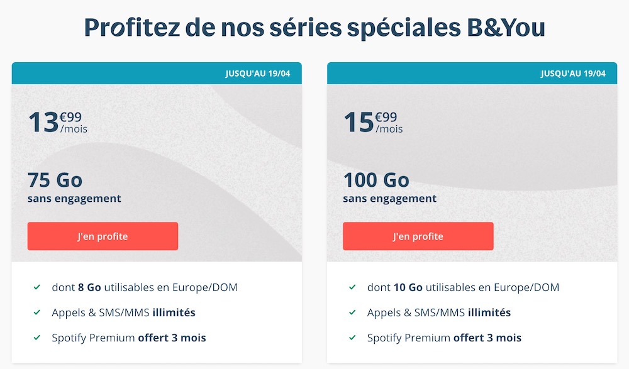This screenshot has height=369, width=629.
Task: Click checkmark next to illimités in 100 Go card
Action: tap(352, 312)
